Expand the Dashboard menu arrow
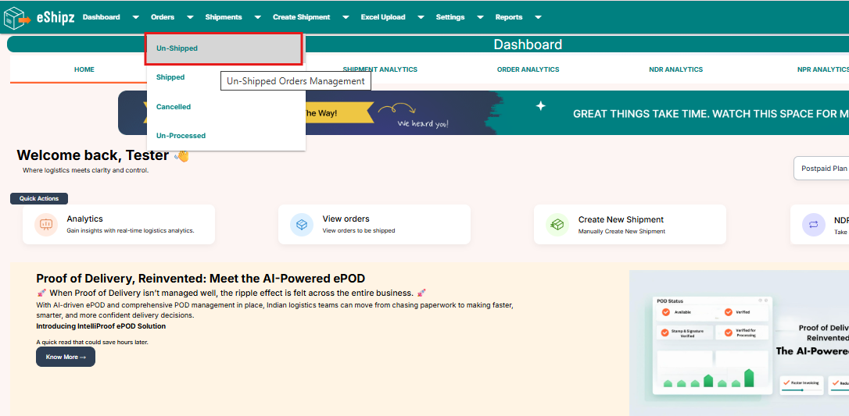 [x=135, y=17]
